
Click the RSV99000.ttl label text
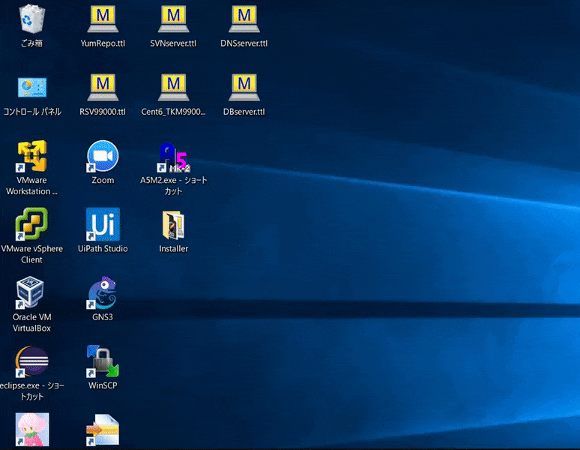tap(103, 112)
